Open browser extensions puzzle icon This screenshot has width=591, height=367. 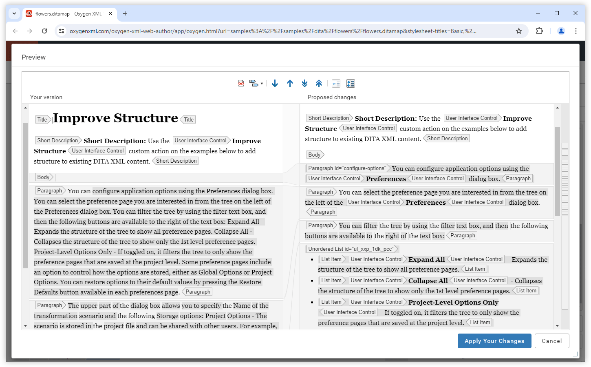pyautogui.click(x=539, y=31)
